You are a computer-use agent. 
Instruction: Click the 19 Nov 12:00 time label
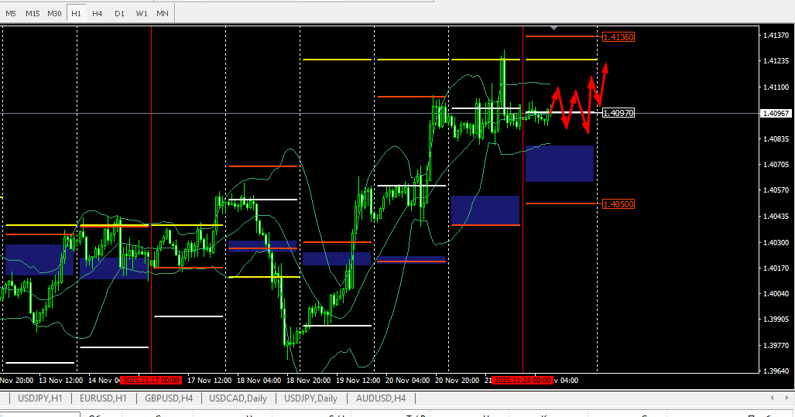click(358, 381)
